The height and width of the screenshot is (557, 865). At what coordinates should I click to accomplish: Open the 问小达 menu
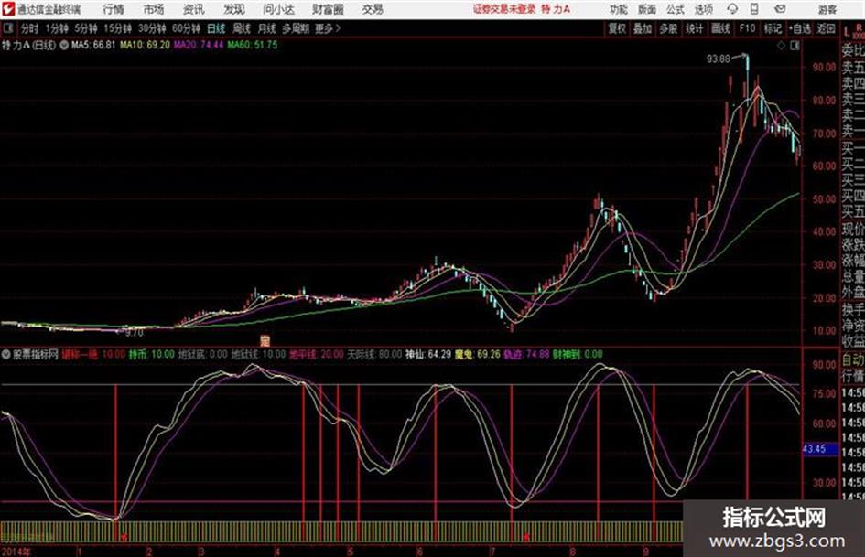[278, 9]
